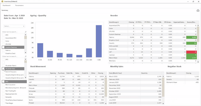Select the Thread row in Stock Movement

66,103
